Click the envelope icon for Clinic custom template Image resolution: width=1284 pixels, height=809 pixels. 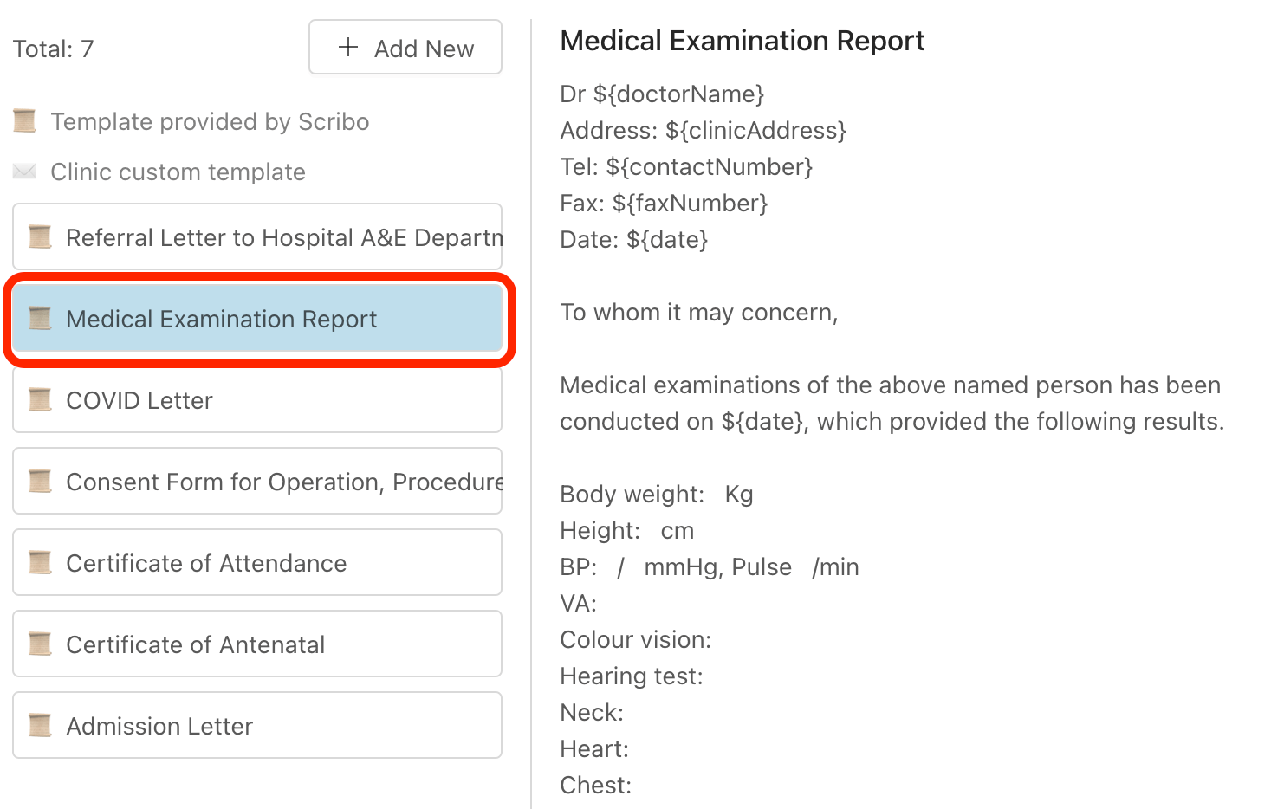coord(24,172)
